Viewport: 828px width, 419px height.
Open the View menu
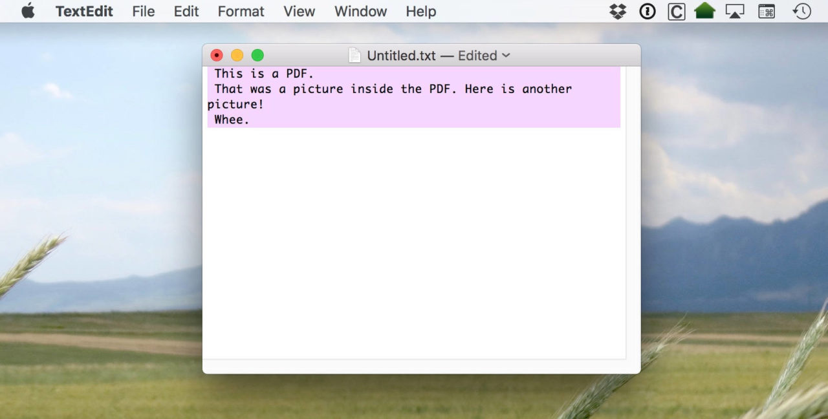pos(300,11)
